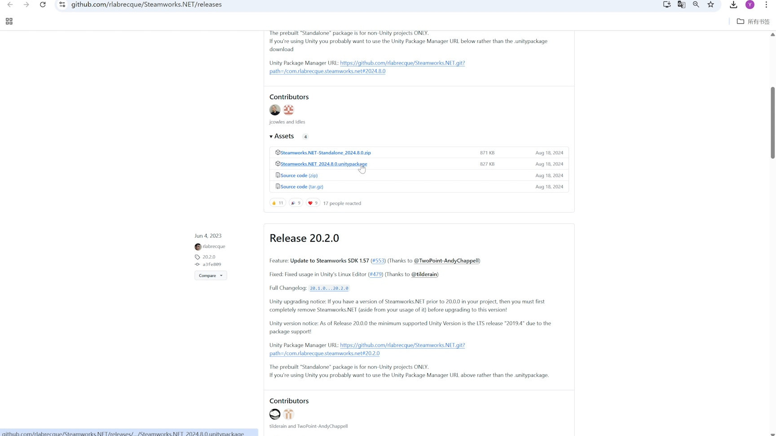Click the '17 people reacted' text
Screen dimensions: 776x436
[342, 203]
